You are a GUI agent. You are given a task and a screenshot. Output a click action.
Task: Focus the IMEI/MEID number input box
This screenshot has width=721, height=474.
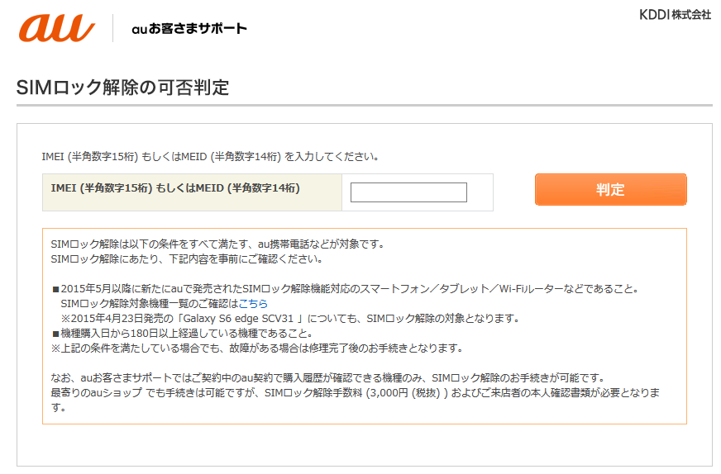pos(408,192)
